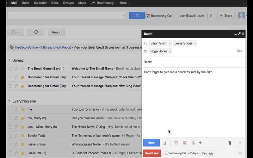This screenshot has height=158, width=253.
Task: Pop out the Rent!! compose window with arrow icon
Action: coord(239,34)
